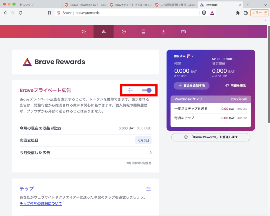The height and width of the screenshot is (216, 270).
Task: Open the チップ section settings sliders icon
Action: click(x=148, y=189)
